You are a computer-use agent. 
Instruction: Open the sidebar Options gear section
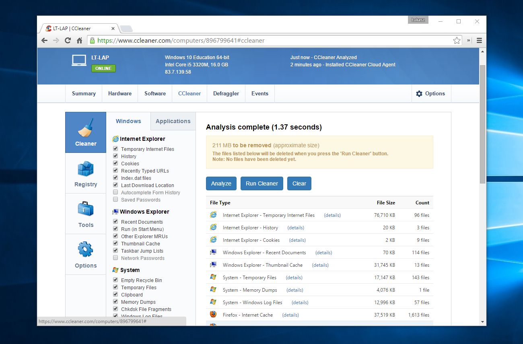(x=86, y=255)
